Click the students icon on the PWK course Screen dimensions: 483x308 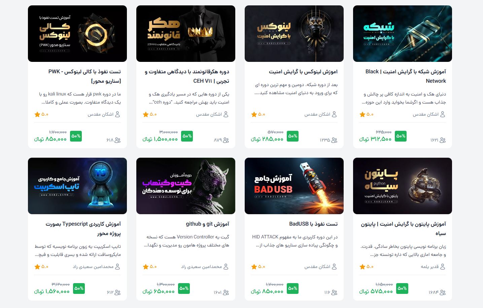coord(118,140)
